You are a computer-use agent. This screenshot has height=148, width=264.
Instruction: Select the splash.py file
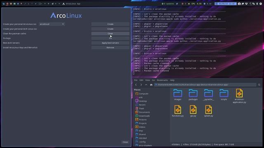pyautogui.click(x=208, y=111)
